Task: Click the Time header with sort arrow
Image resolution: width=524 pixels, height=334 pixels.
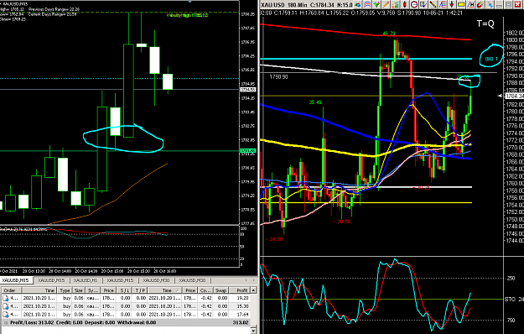Action: click(x=164, y=290)
